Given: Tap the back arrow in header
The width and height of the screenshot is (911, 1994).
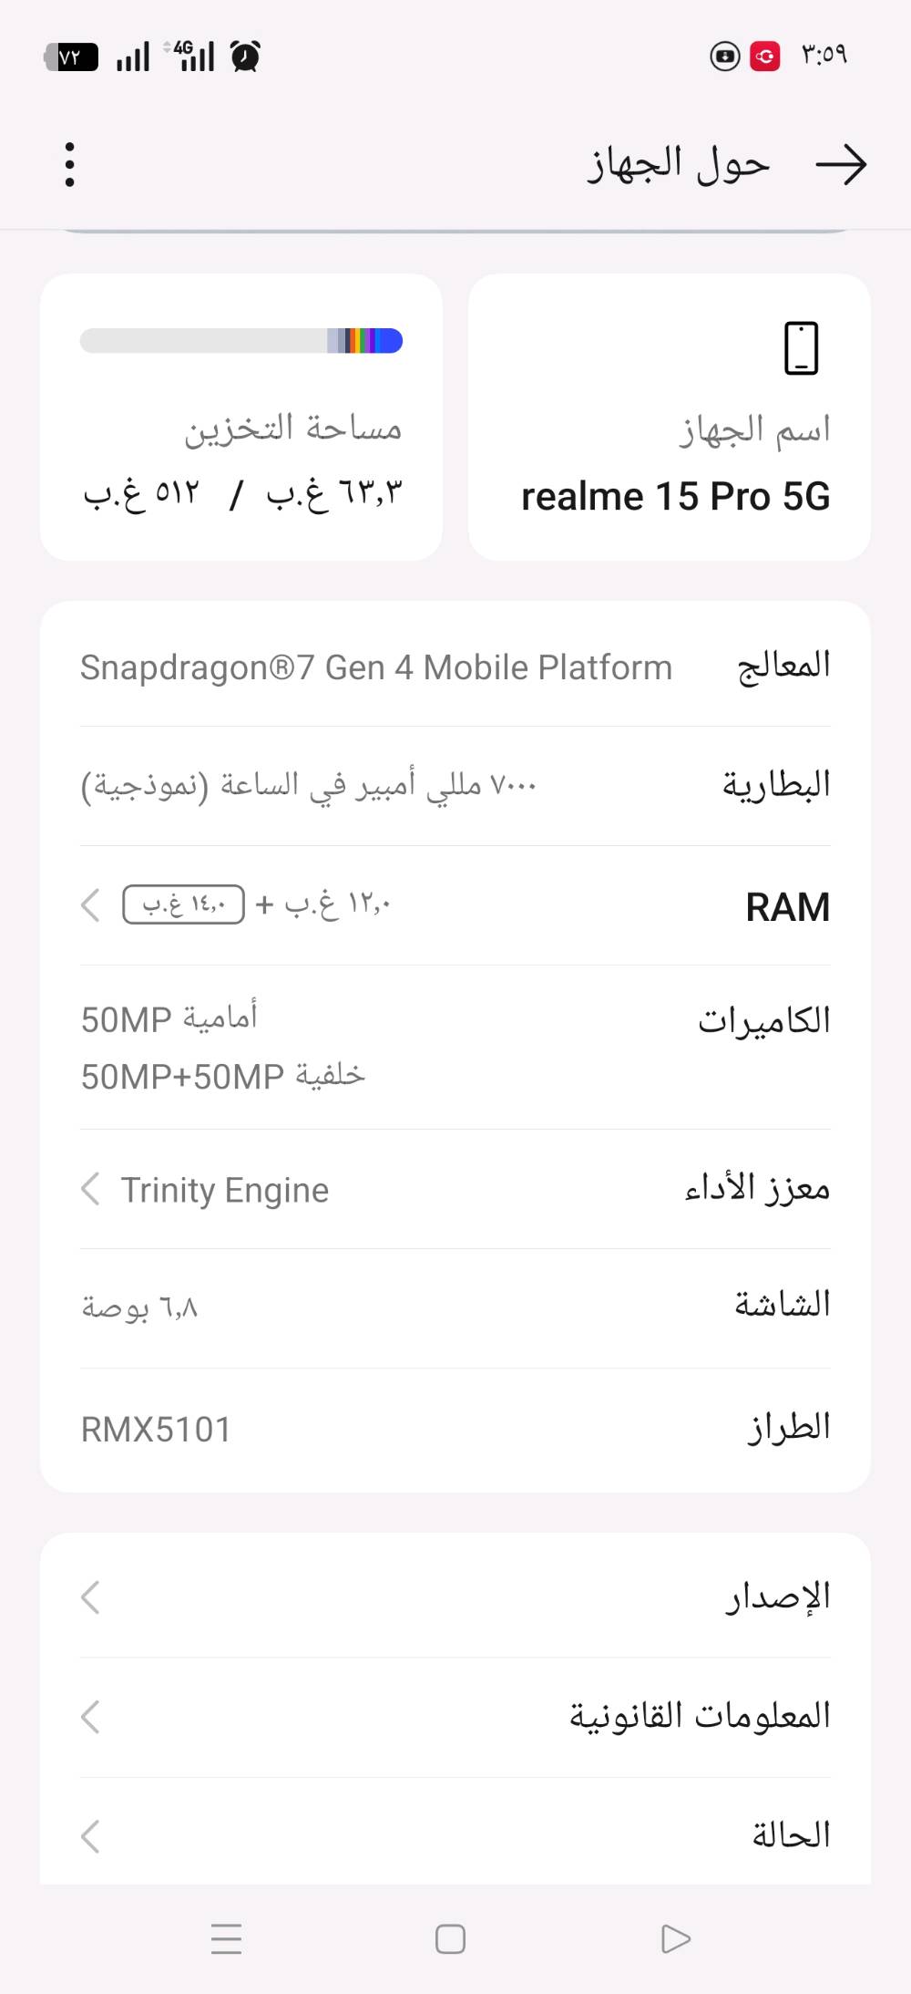Looking at the screenshot, I should click(x=840, y=165).
